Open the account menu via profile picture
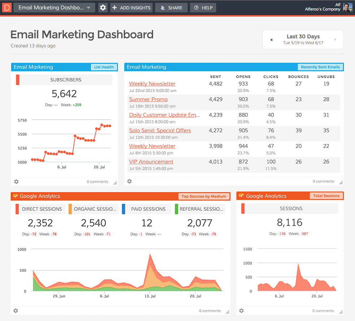Image resolution: width=355 pixels, height=321 pixels. [x=347, y=7]
